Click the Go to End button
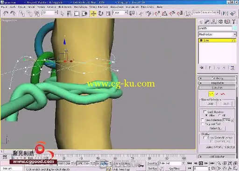Viewport: 239px width, 171px height. pos(212,163)
